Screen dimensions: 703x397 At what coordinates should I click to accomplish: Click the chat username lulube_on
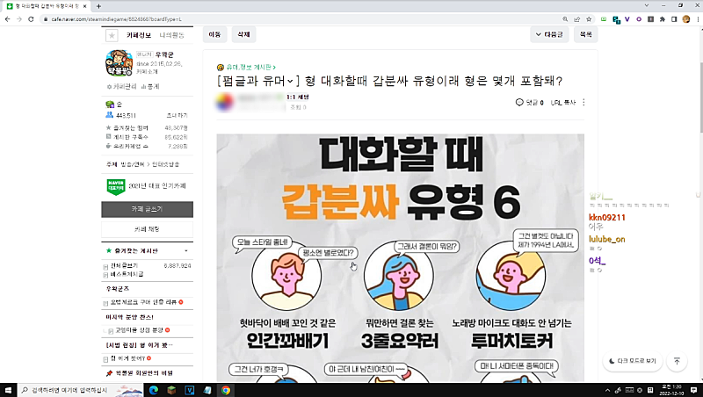click(606, 239)
